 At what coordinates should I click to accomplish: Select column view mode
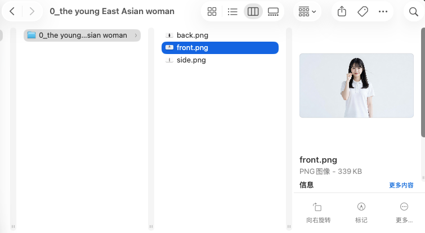tap(253, 12)
